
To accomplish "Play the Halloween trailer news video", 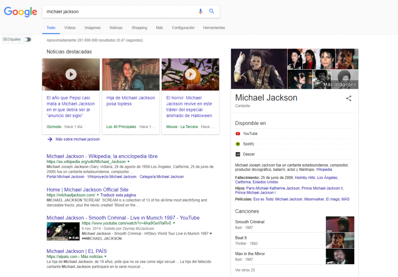I will click(190, 74).
